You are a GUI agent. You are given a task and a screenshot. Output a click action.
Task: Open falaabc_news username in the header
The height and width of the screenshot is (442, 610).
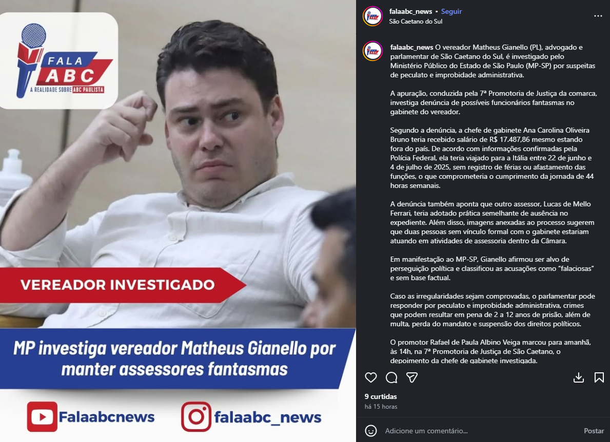point(410,11)
